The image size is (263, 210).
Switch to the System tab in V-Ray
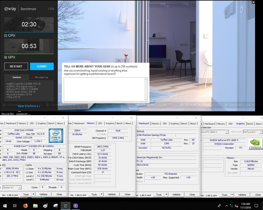[17, 77]
